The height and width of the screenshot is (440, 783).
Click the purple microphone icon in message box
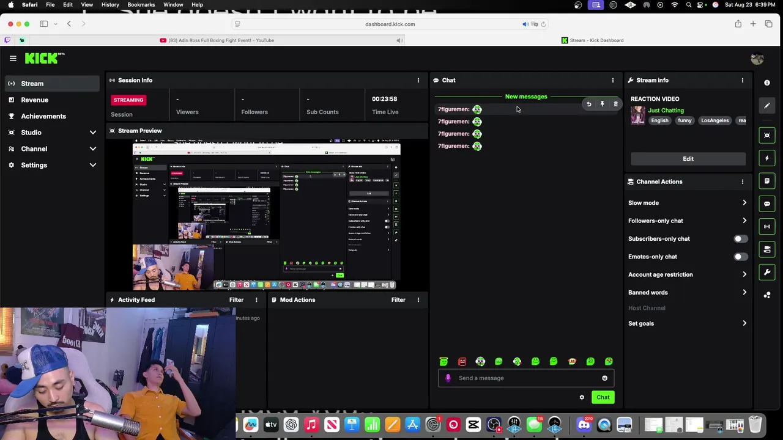pos(448,378)
